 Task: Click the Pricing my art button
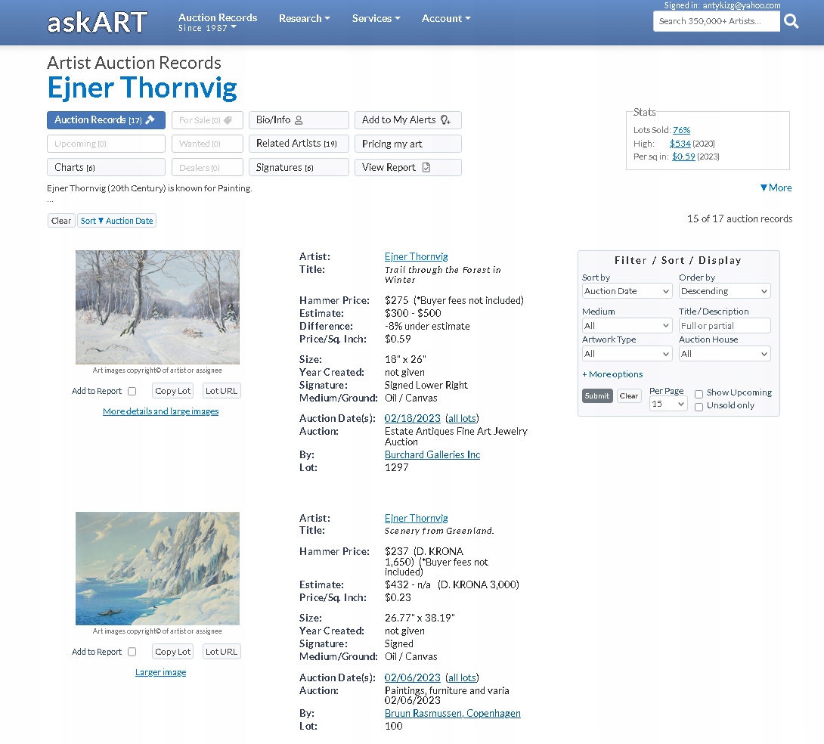coord(407,144)
